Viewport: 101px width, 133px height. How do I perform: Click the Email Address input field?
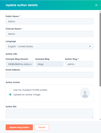[49, 75]
